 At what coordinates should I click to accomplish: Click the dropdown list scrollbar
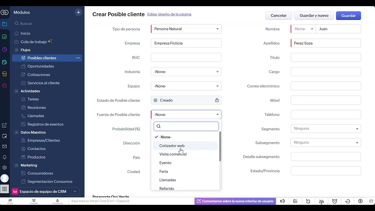[x=220, y=146]
